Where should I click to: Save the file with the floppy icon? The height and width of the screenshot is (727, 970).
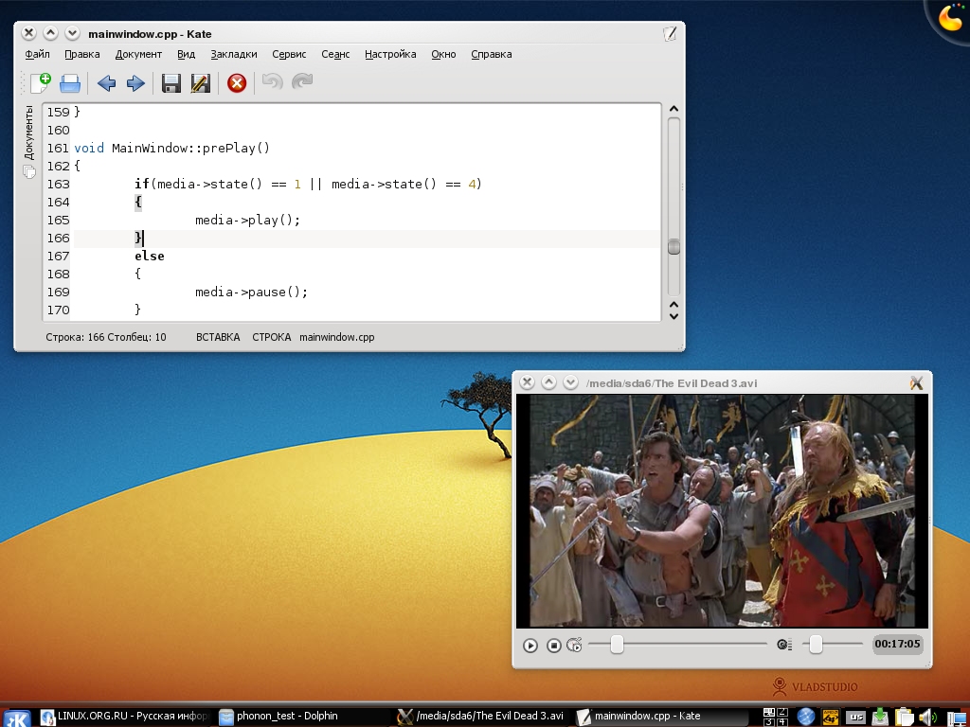[171, 83]
